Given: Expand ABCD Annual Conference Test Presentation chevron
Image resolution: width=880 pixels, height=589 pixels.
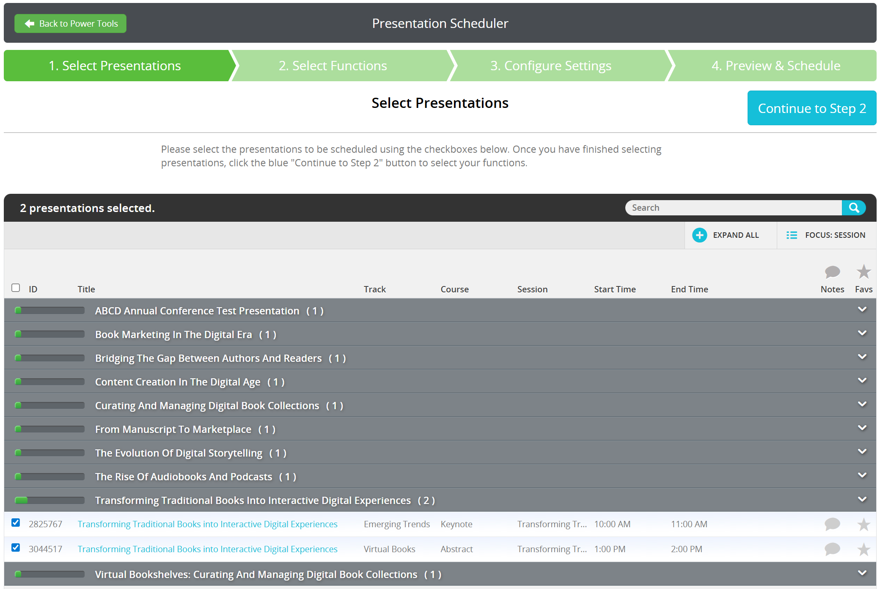Looking at the screenshot, I should point(862,310).
